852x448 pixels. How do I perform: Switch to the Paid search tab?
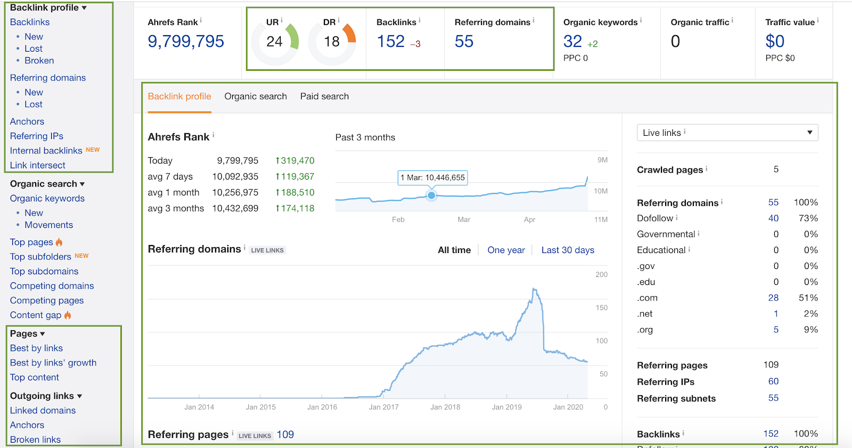[324, 96]
